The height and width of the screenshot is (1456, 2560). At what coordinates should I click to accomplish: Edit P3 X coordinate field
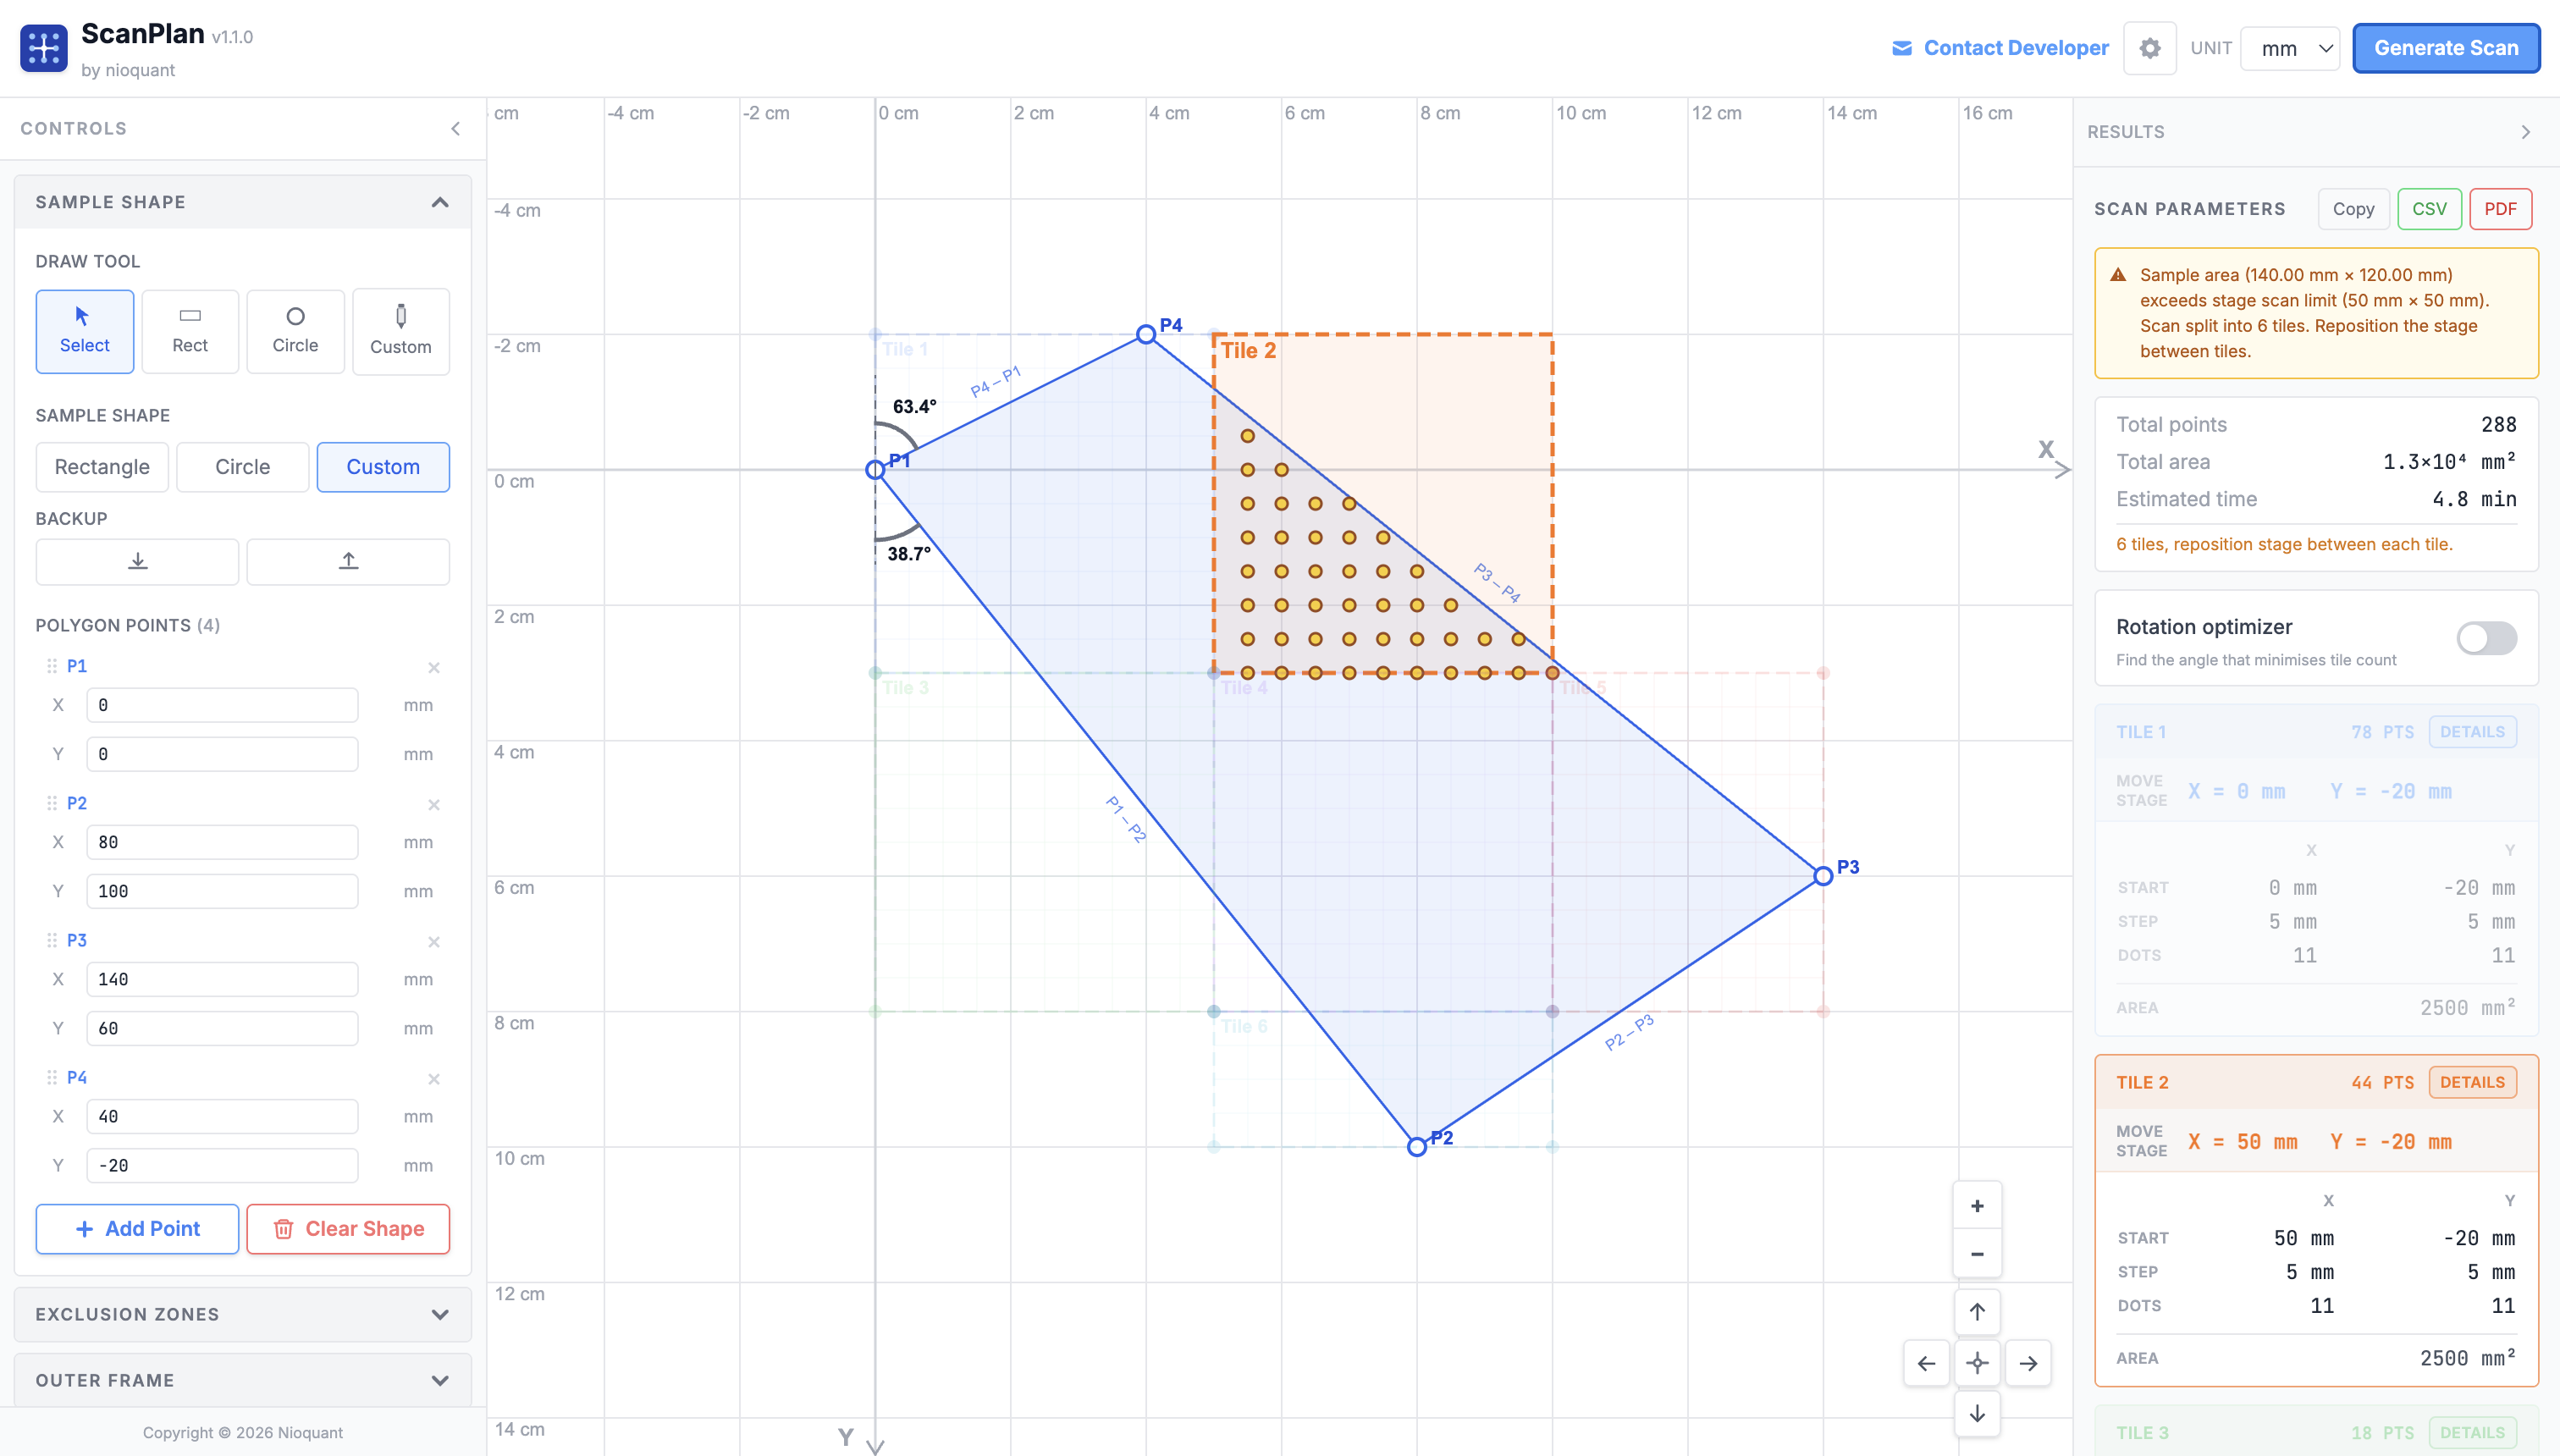[222, 979]
